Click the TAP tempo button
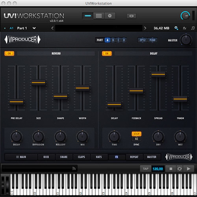This screenshot has height=197, width=197. (x=146, y=169)
